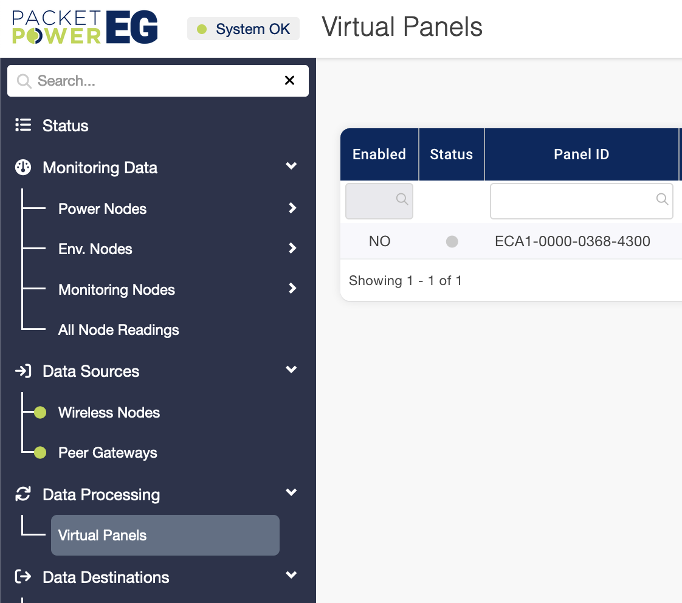The width and height of the screenshot is (682, 603).
Task: Collapse the Monitoring Data section
Action: click(x=291, y=166)
